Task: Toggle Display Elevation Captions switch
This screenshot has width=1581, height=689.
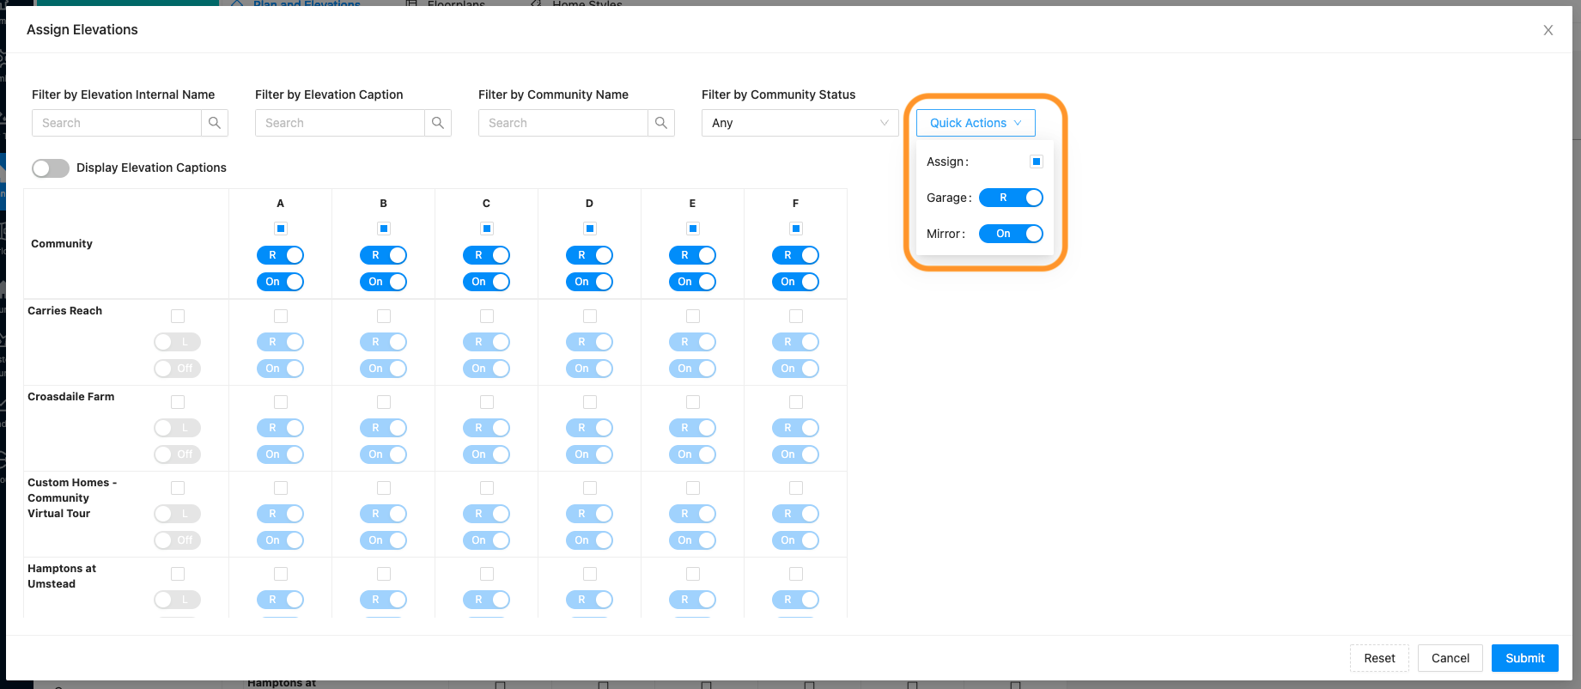Action: 51,168
